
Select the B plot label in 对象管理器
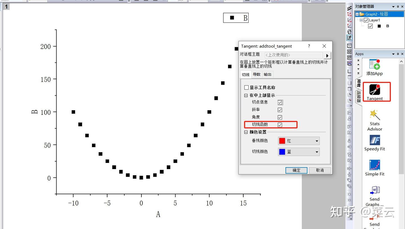point(388,26)
